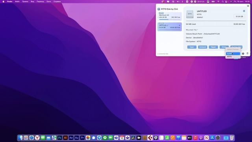Image resolution: width=252 pixels, height=142 pixels.
Task: Click the Macintosh HD usage bar
Action: coord(170,19)
